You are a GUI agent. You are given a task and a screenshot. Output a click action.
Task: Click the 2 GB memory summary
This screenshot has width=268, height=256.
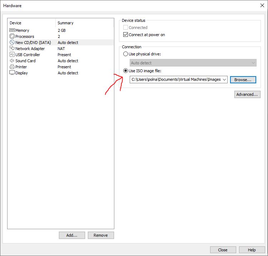click(62, 30)
